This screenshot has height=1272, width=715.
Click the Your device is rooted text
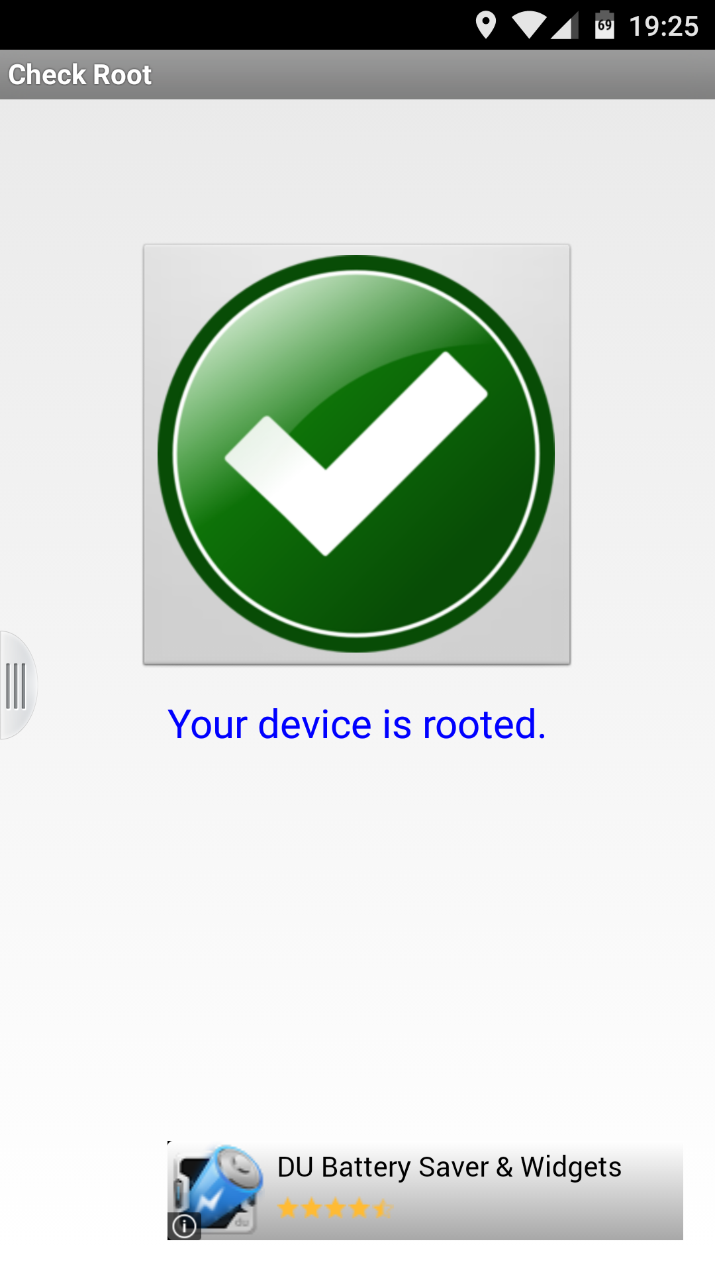click(x=357, y=724)
